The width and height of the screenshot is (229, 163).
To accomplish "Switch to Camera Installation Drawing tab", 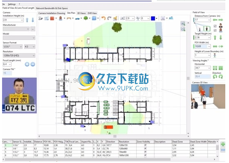I will coord(52,13).
